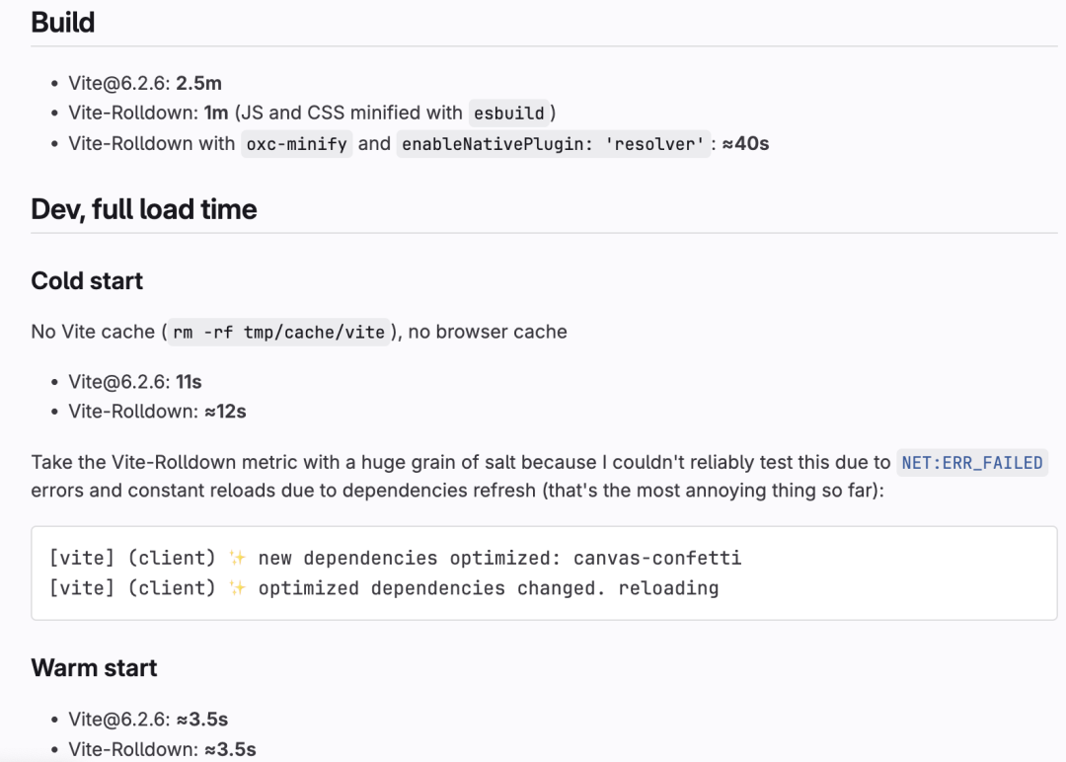Click Vite@6.2.6 ≈3.5s warm start bullet
1066x762 pixels.
click(148, 720)
